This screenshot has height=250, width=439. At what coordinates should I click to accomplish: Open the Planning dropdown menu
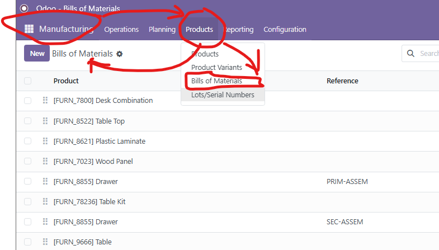[x=162, y=30]
